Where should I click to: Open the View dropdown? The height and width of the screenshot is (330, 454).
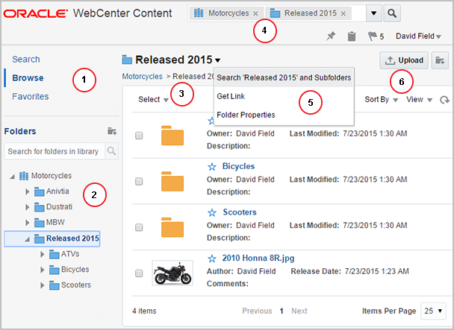pos(419,99)
